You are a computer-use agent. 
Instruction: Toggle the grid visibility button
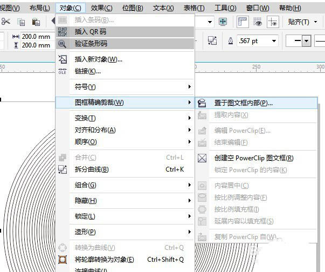[258, 22]
